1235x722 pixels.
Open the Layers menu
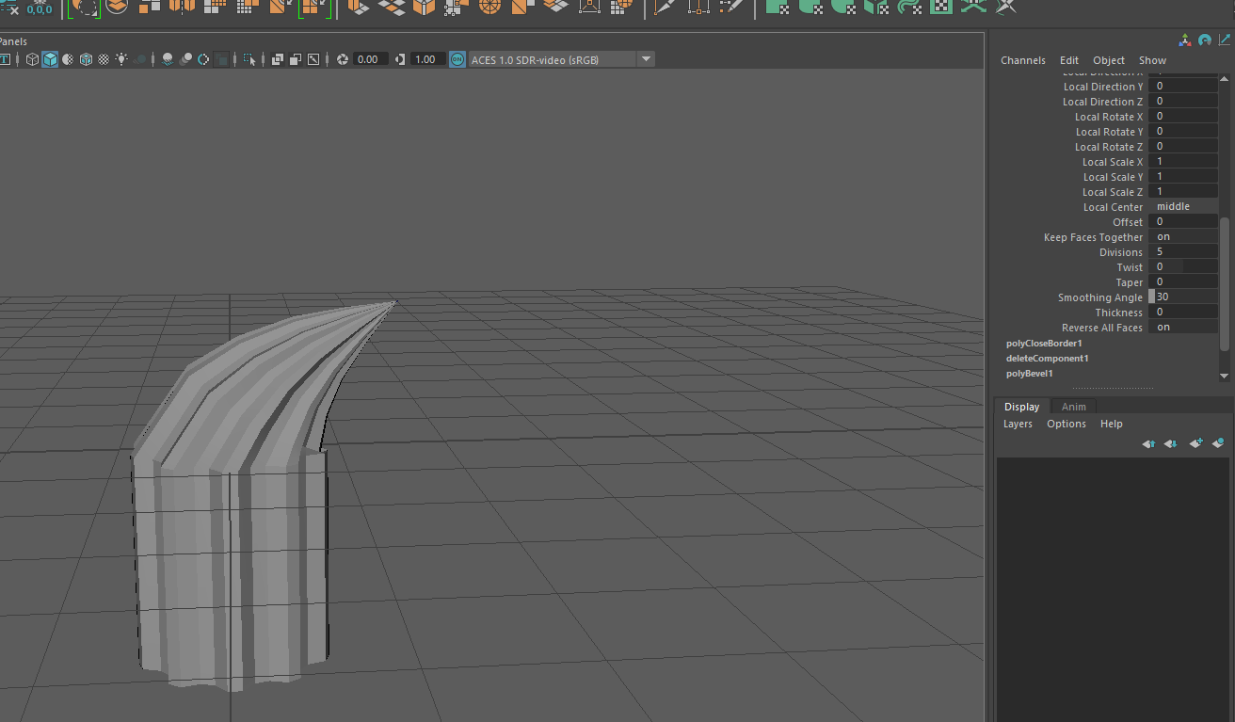click(x=1018, y=424)
